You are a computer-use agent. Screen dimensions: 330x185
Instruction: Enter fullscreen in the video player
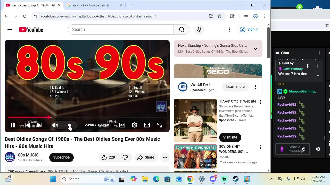(159, 125)
